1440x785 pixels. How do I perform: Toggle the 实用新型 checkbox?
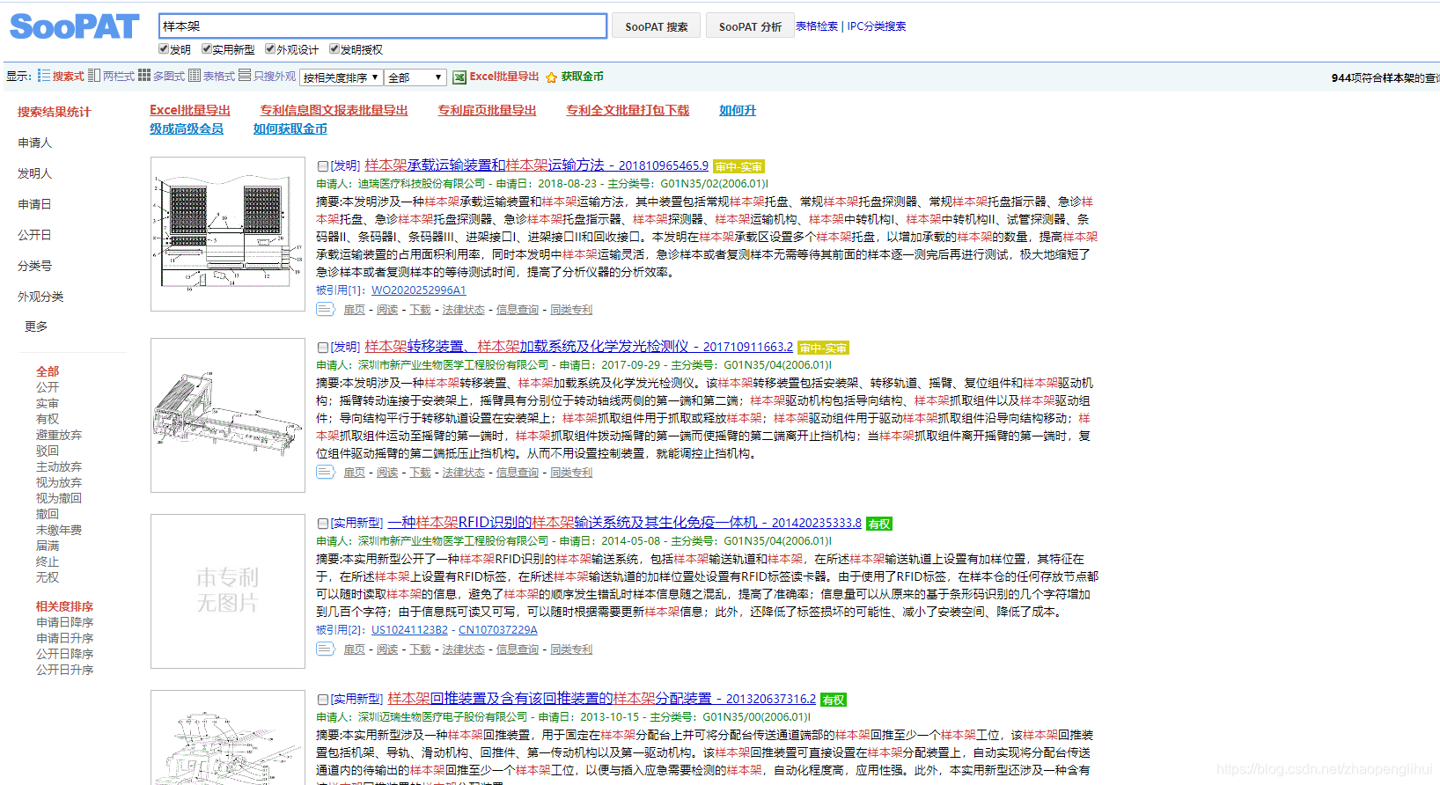[x=207, y=49]
